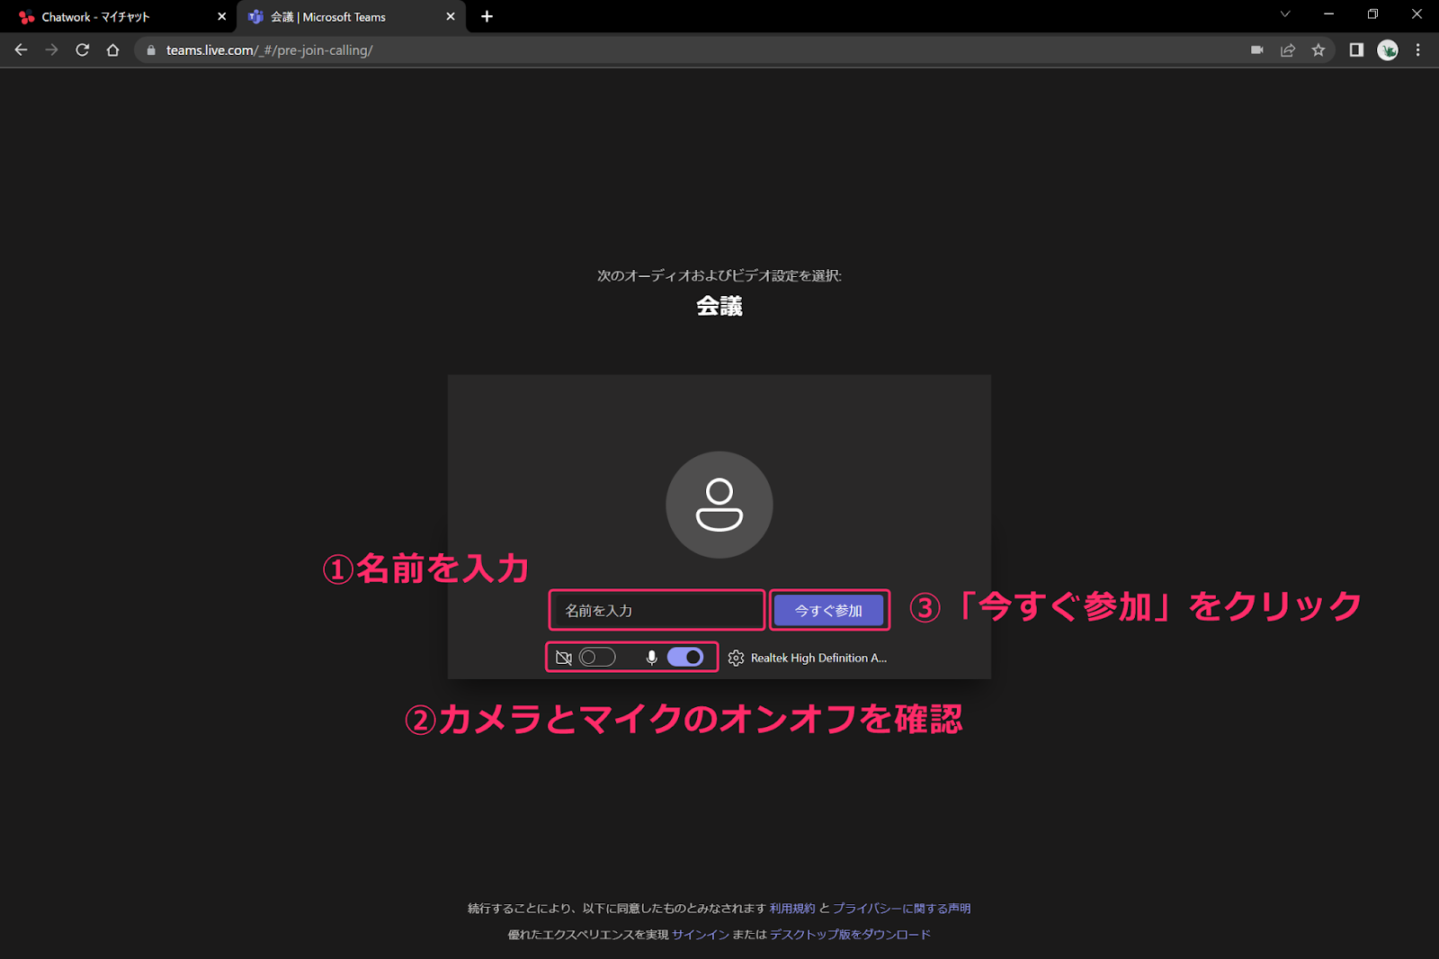This screenshot has width=1439, height=959.
Task: Click the 名前を入力 name field
Action: tap(657, 610)
